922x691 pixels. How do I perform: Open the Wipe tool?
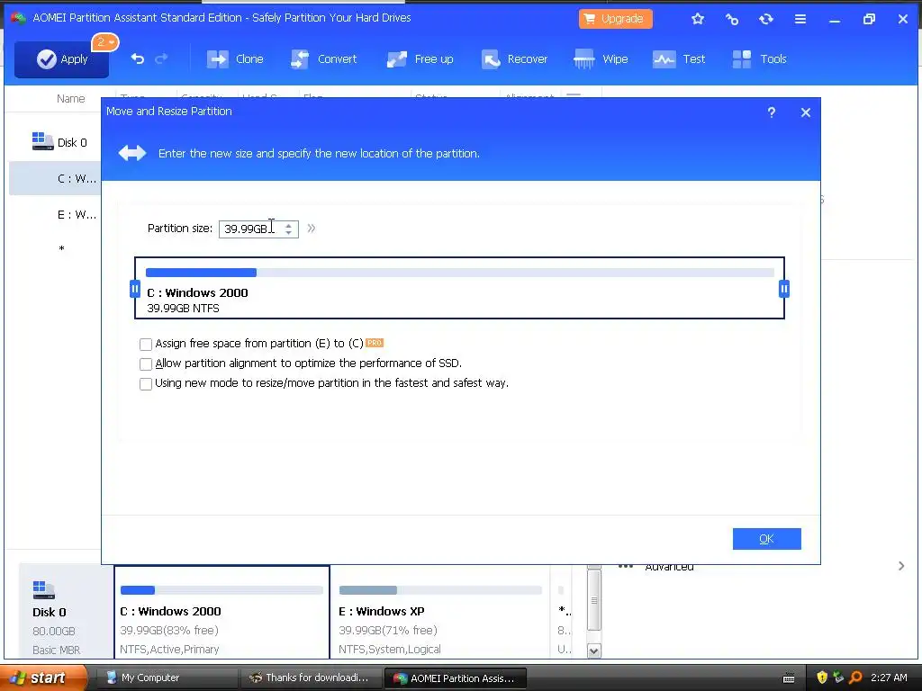[601, 58]
